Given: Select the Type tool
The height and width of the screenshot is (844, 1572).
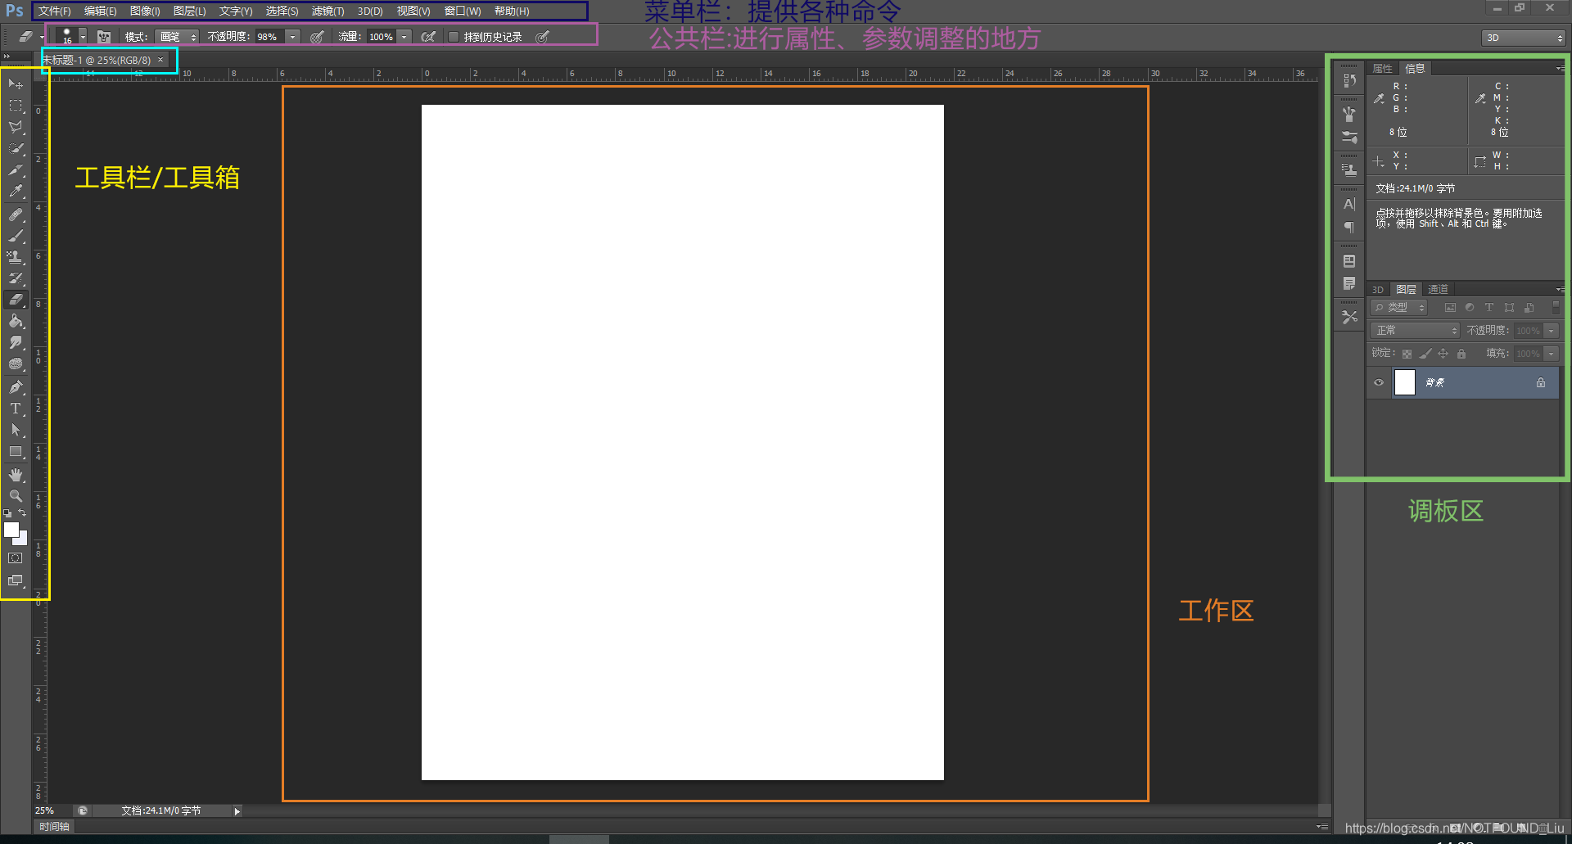Looking at the screenshot, I should tap(16, 408).
